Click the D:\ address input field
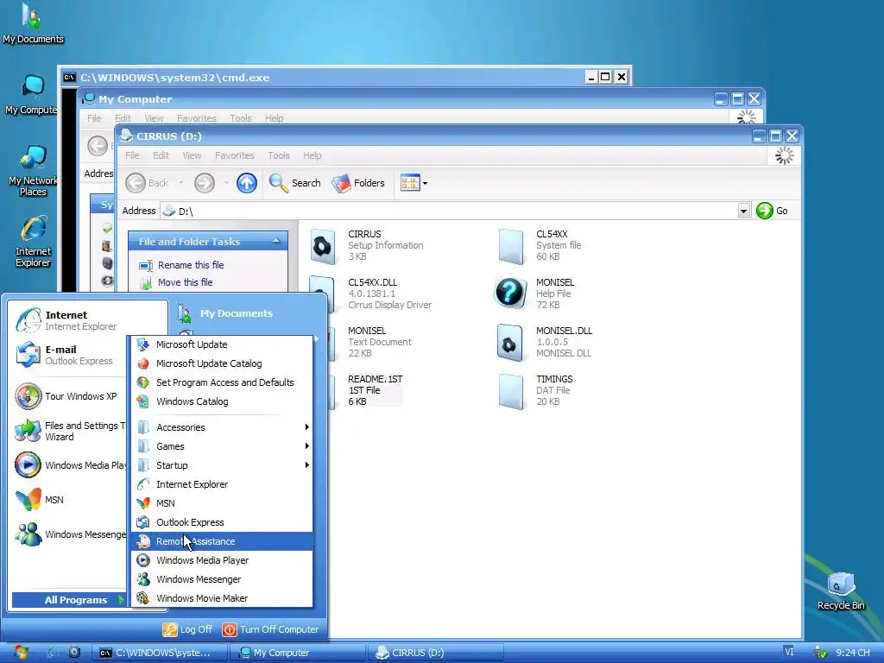Image resolution: width=884 pixels, height=663 pixels. 449,211
